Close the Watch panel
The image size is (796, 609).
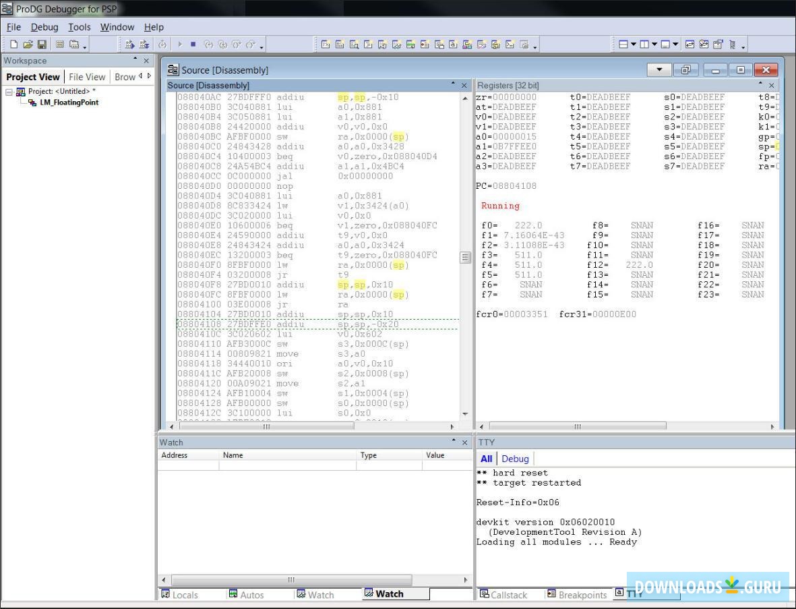click(x=464, y=442)
